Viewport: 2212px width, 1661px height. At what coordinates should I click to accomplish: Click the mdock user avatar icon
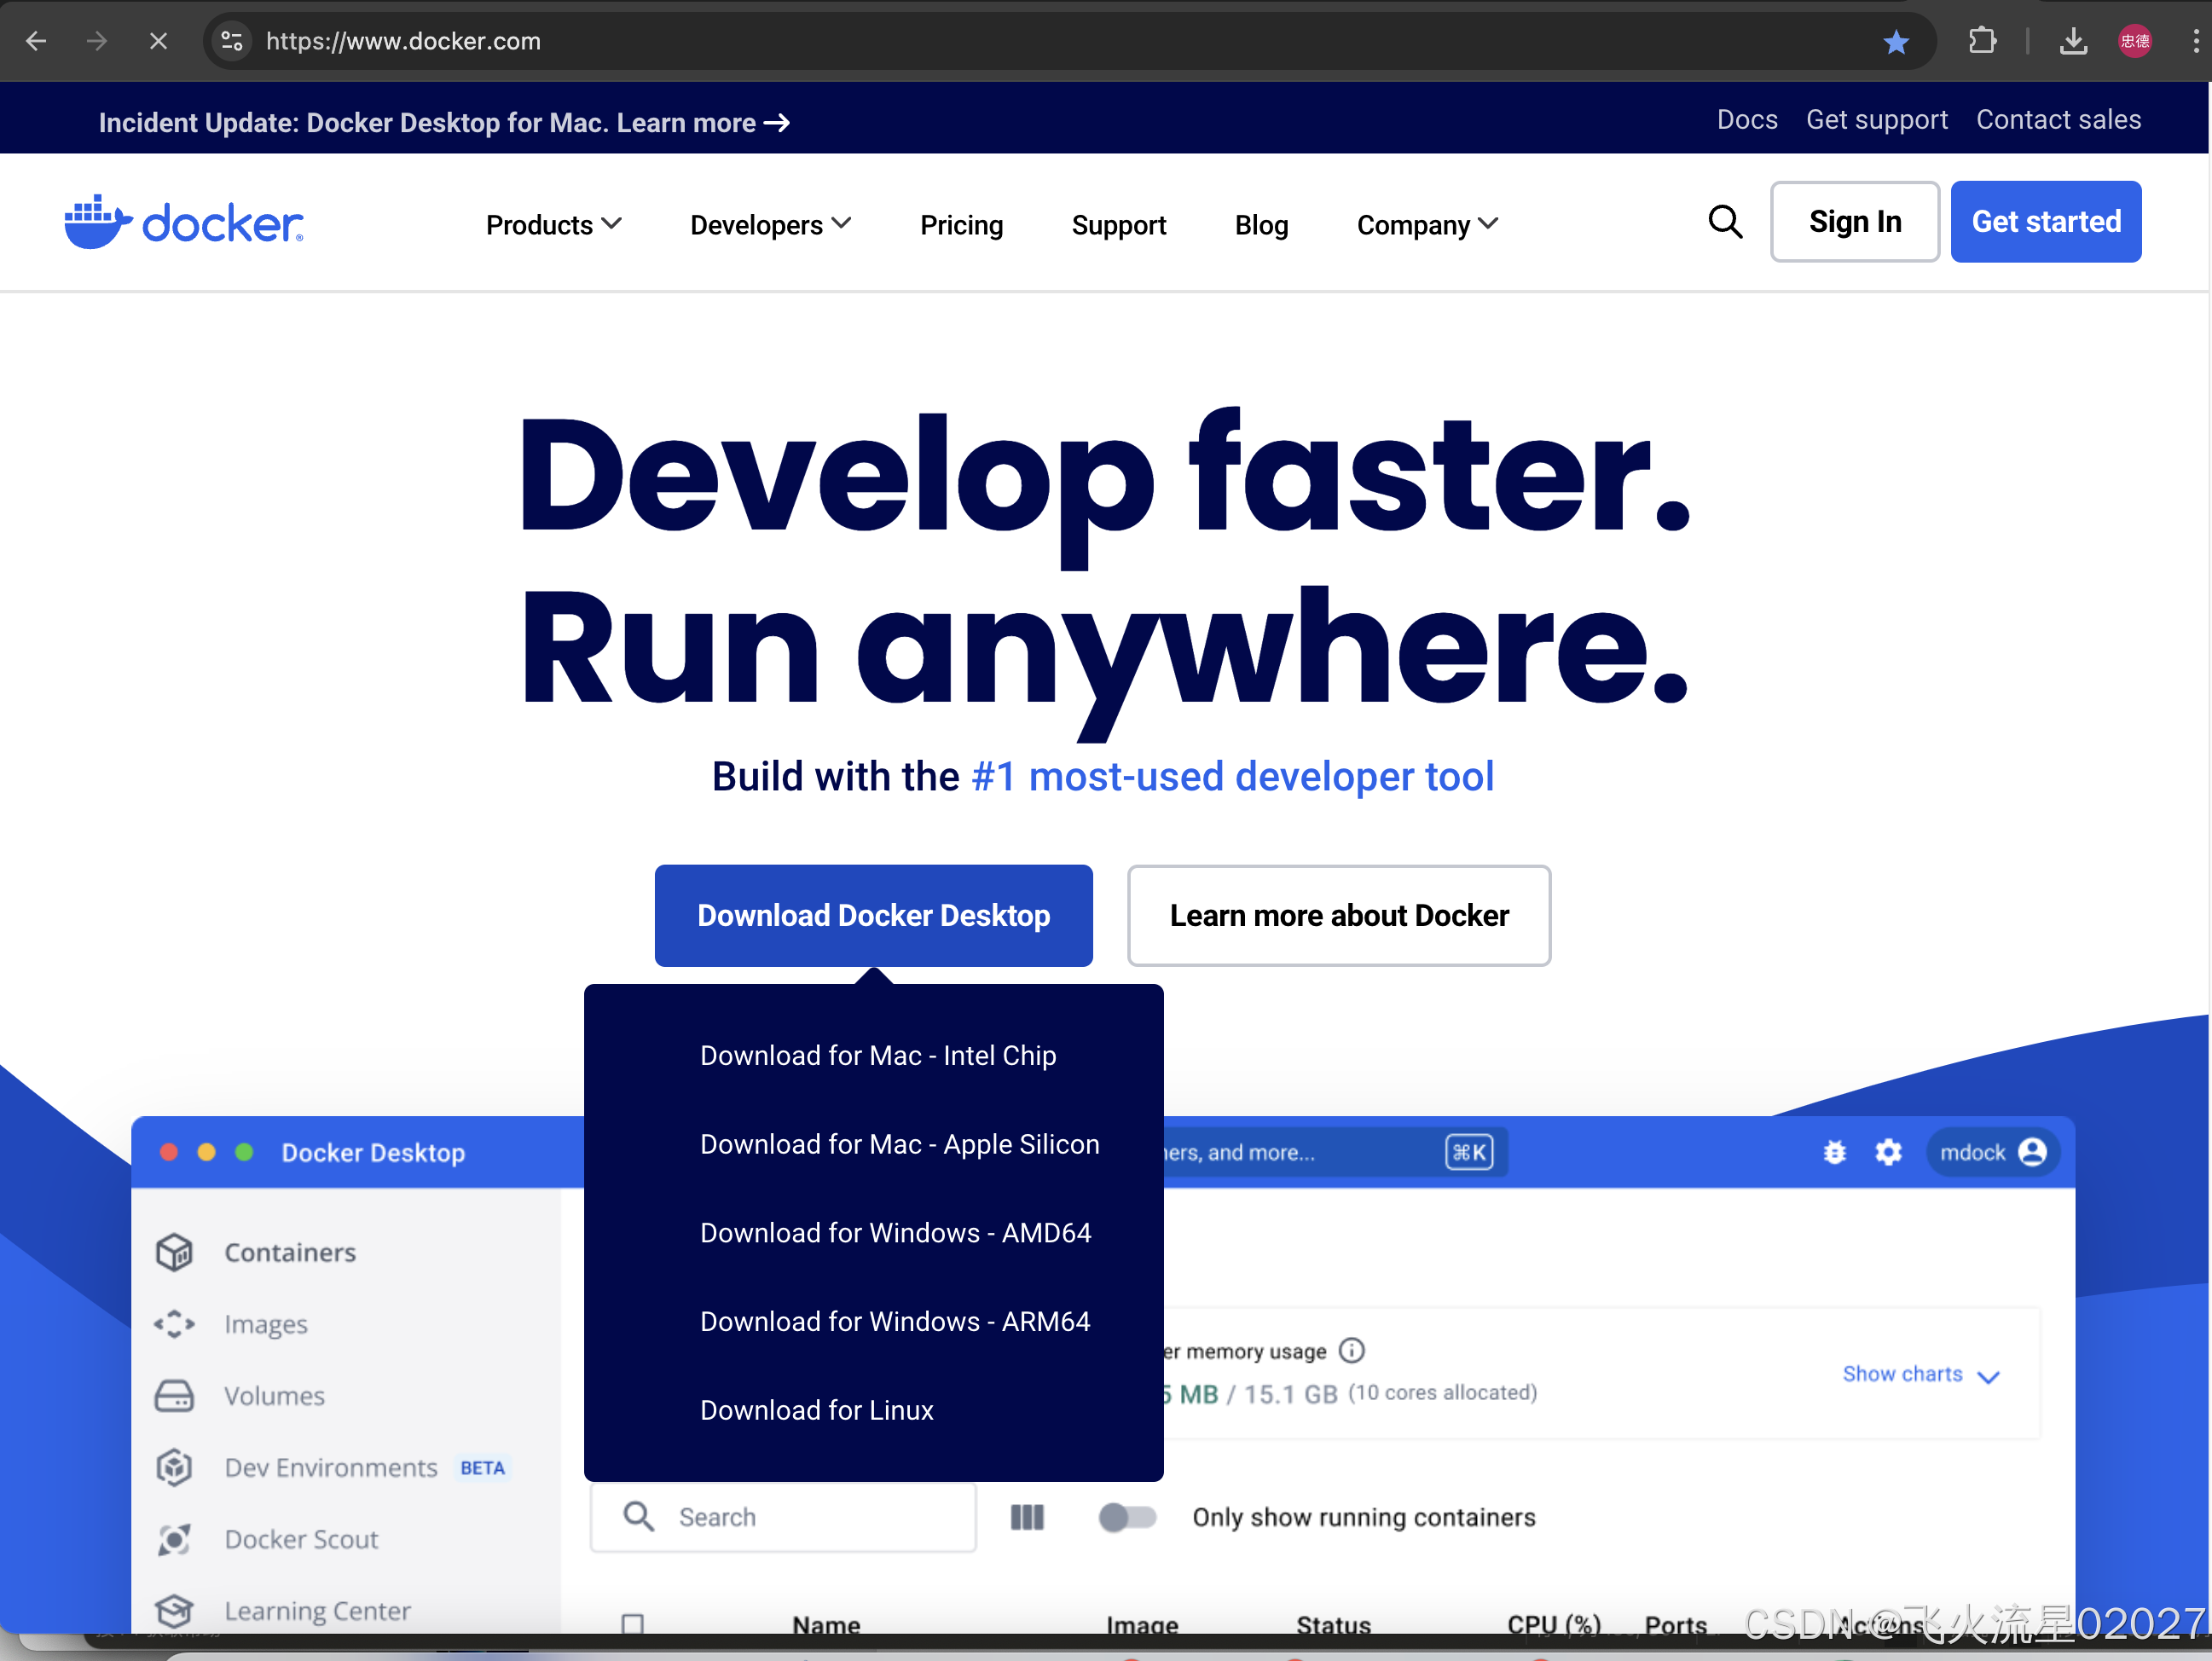(x=2032, y=1152)
